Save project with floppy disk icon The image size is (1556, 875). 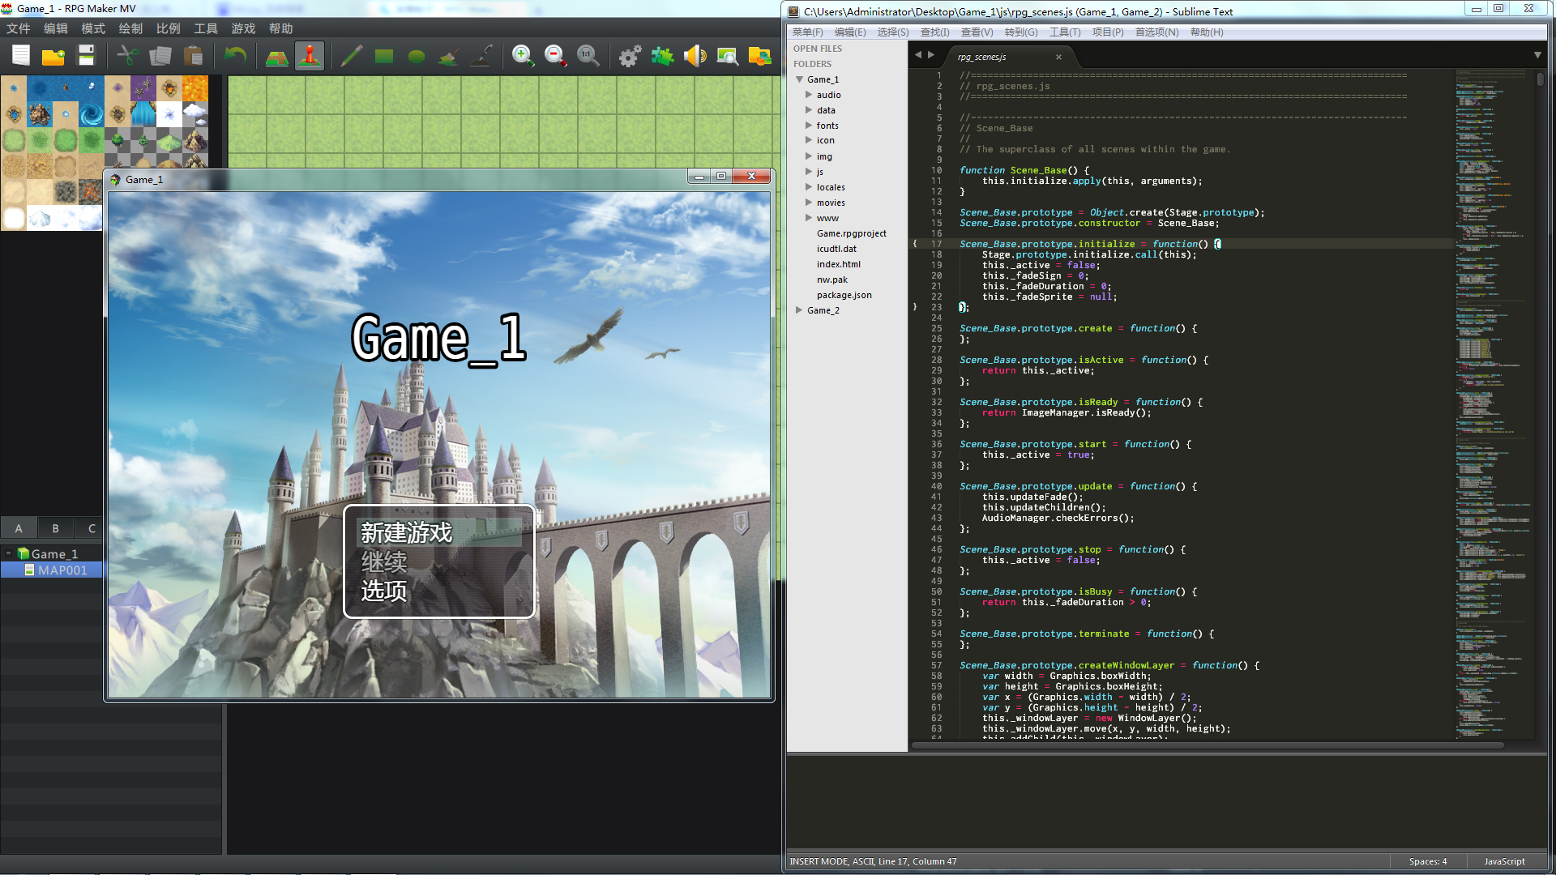click(86, 56)
